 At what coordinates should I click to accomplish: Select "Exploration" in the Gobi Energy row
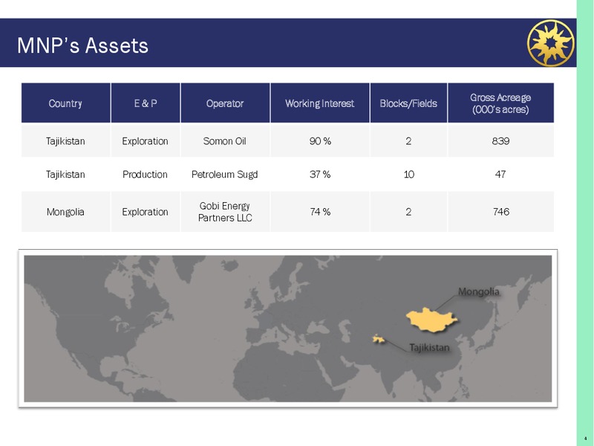145,212
